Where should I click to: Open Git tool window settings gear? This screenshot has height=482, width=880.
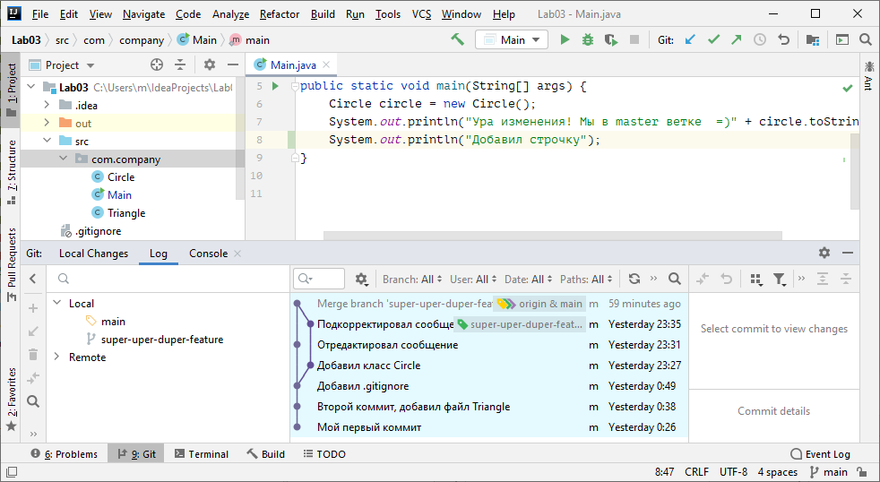(824, 253)
